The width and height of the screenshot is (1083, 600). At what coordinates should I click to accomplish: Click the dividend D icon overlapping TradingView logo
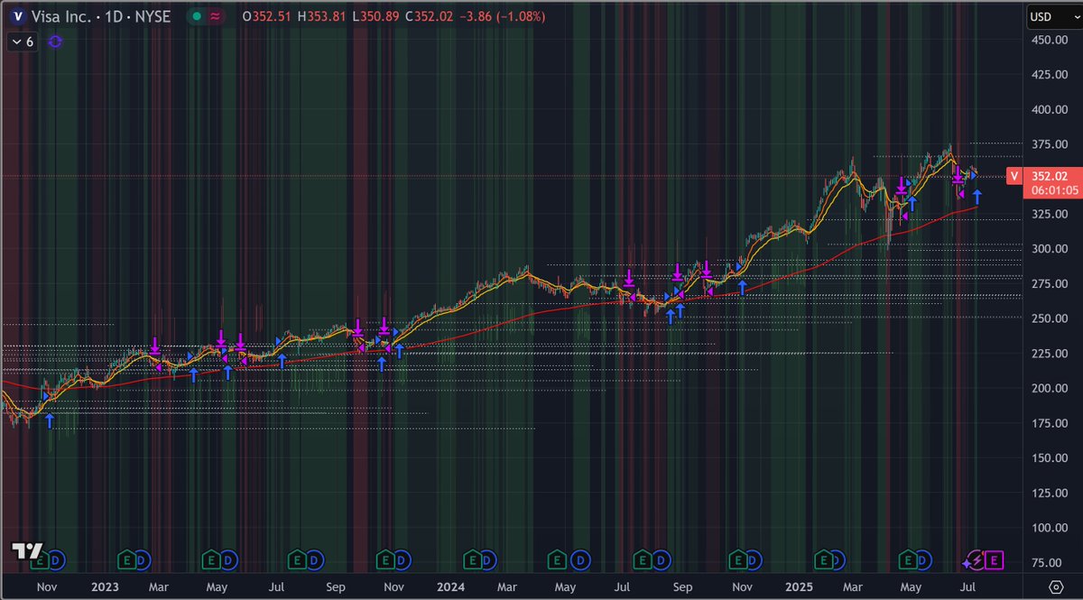[x=54, y=561]
